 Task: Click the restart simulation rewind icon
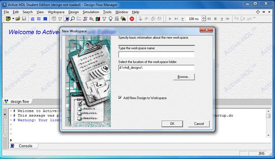(209, 19)
